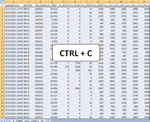Click the cell with value 2224

pos(110,13)
